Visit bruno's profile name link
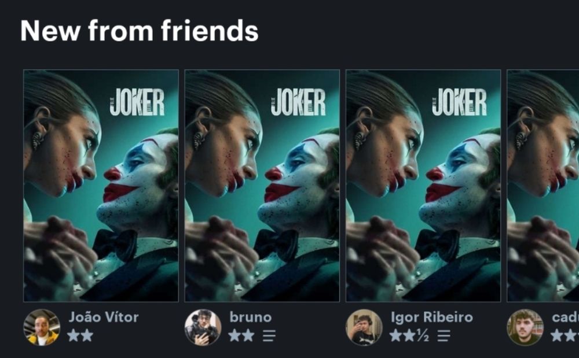This screenshot has width=579, height=358. (251, 317)
